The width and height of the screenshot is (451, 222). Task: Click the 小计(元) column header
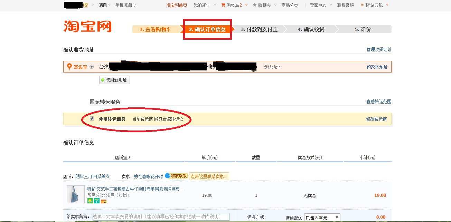pos(367,157)
